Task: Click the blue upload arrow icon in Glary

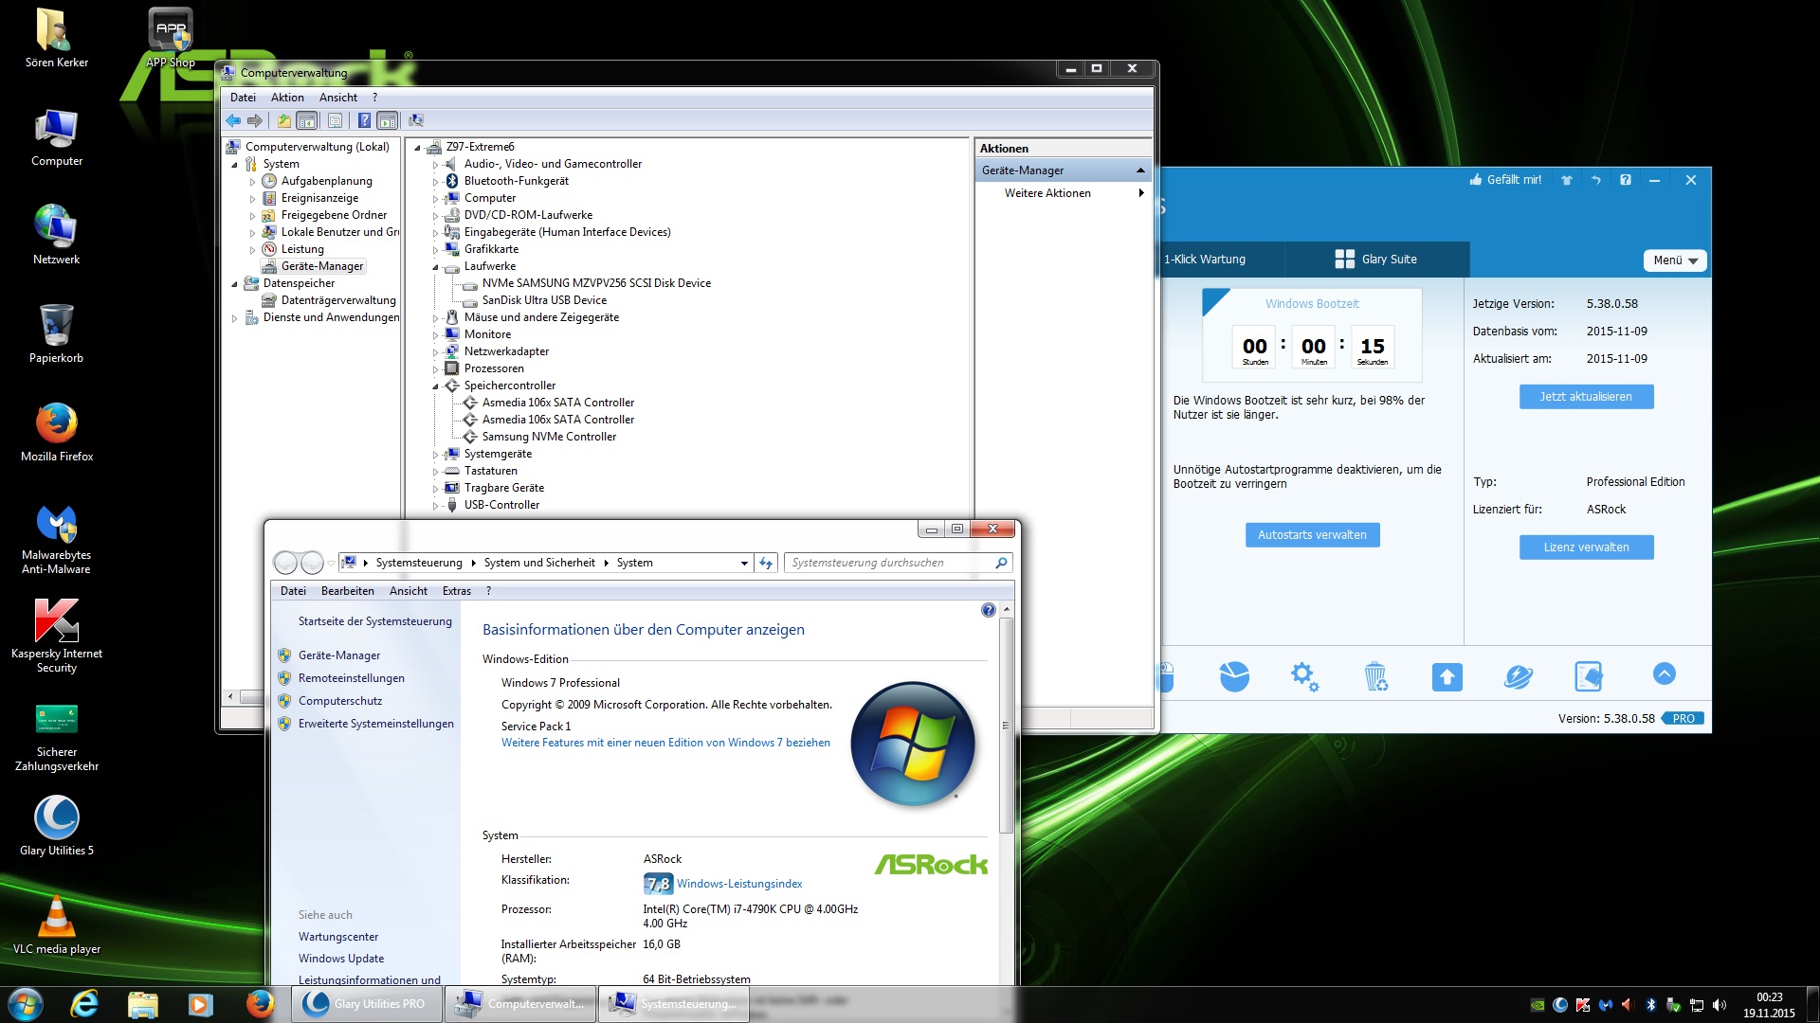Action: [x=1447, y=676]
